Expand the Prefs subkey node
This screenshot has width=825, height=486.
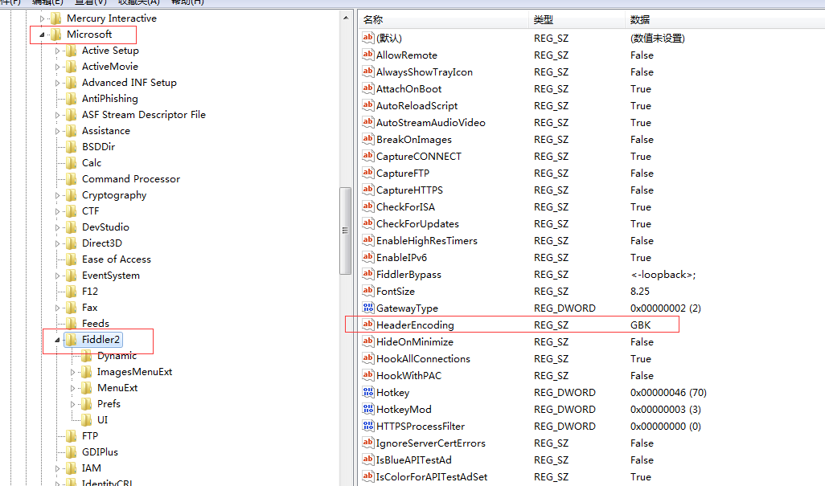pyautogui.click(x=72, y=405)
